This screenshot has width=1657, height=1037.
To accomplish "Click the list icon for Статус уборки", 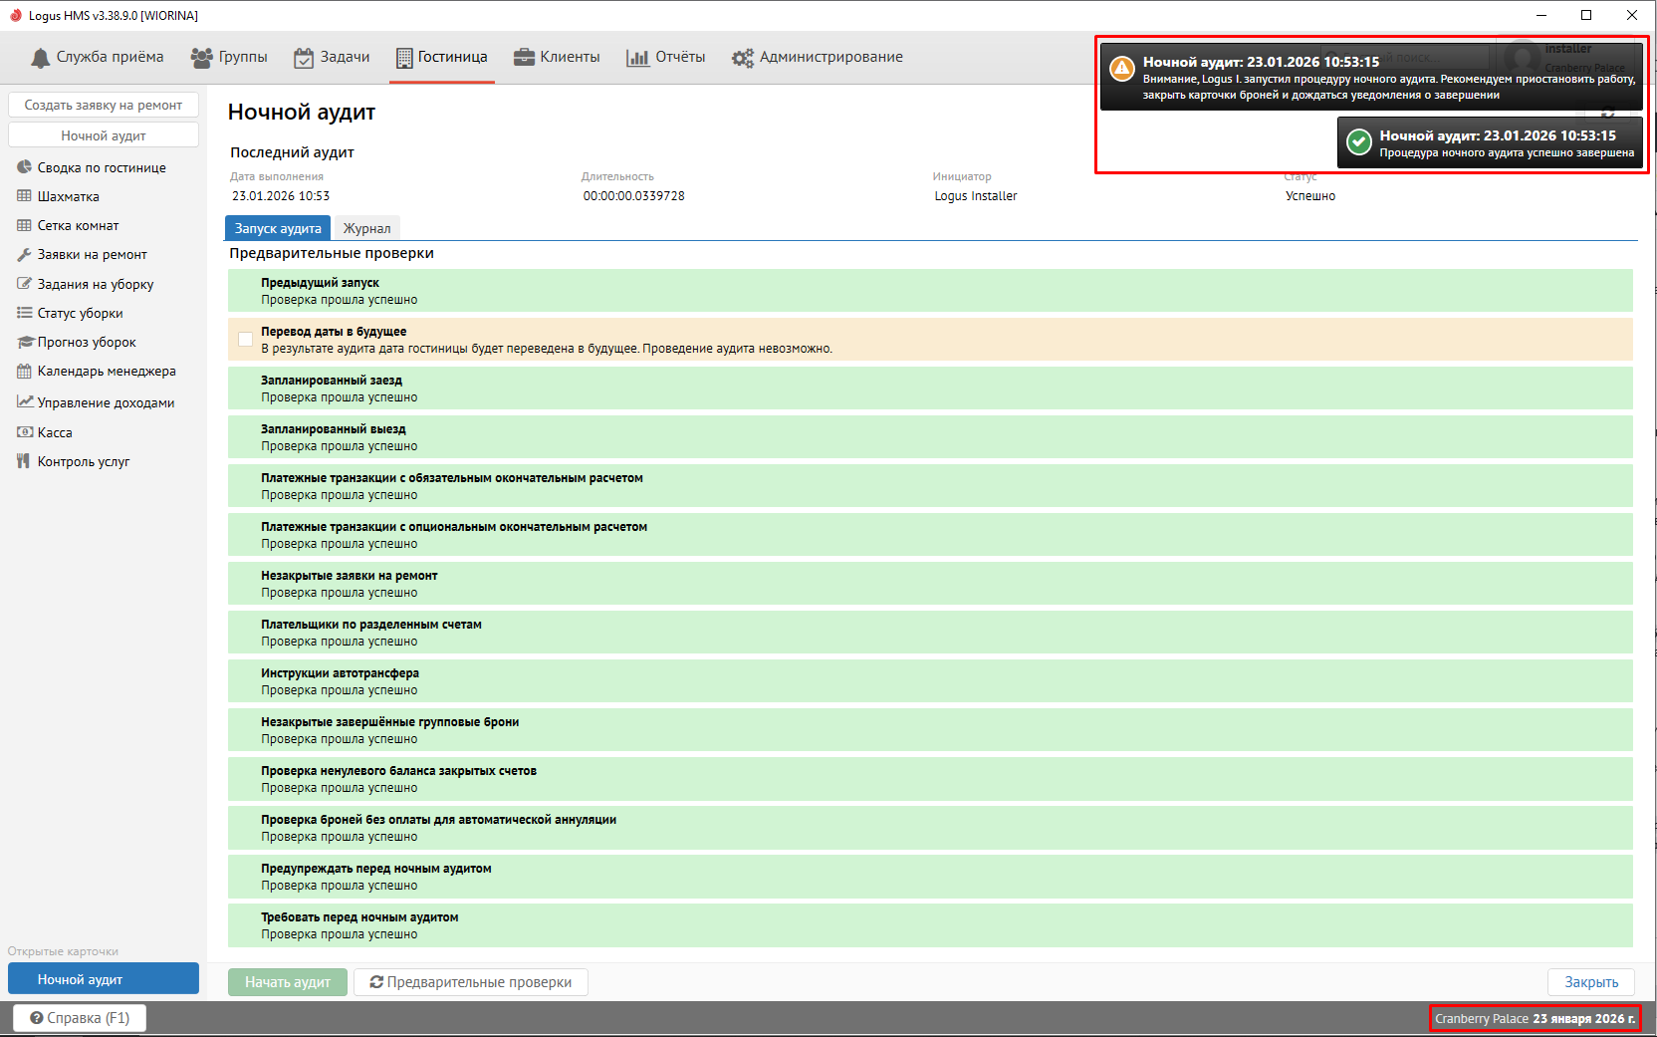I will 25,313.
